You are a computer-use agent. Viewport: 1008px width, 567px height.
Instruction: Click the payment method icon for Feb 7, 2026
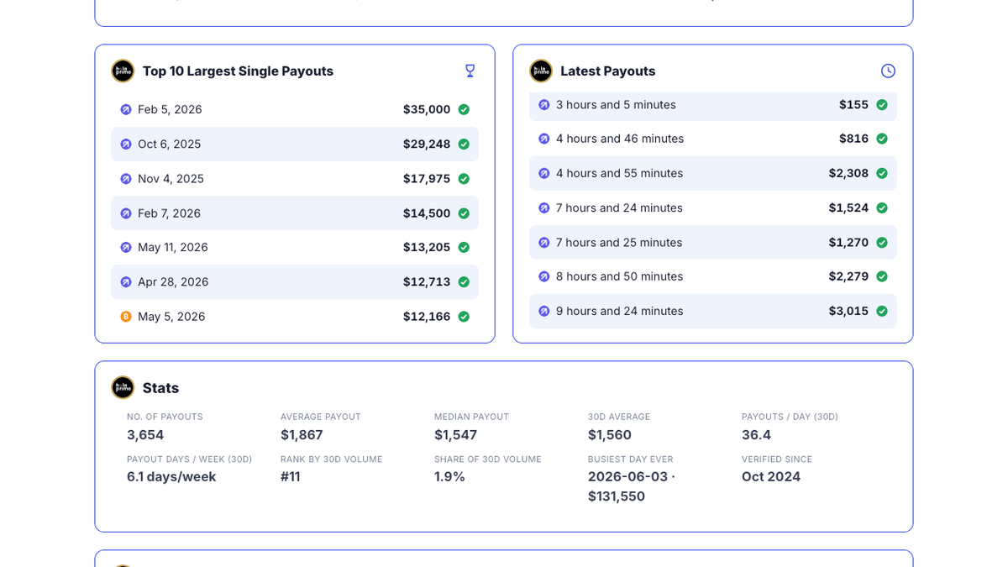[126, 213]
